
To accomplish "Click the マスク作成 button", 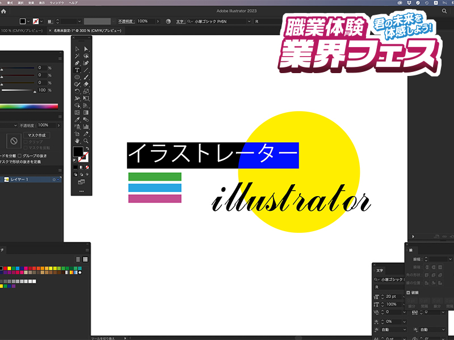I will 37,135.
